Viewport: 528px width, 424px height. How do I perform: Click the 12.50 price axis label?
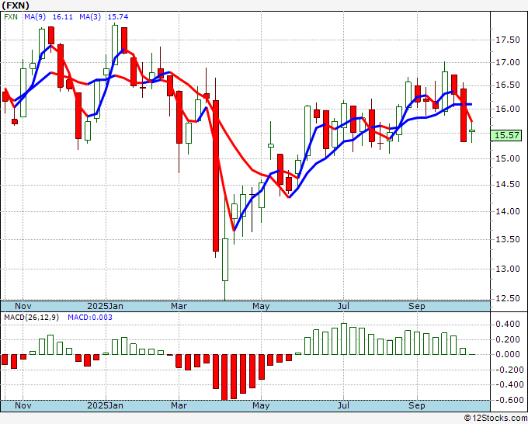(508, 298)
